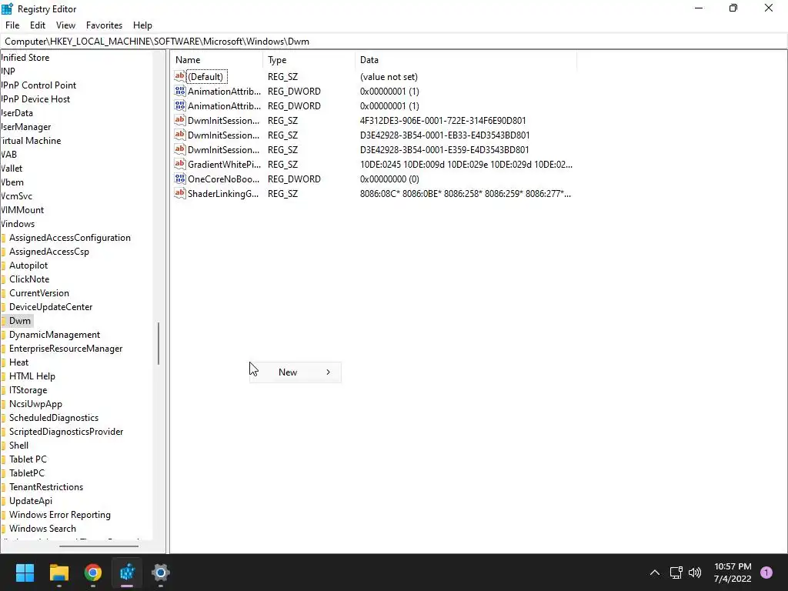Click the string icon of ShaderLinkingG... value
This screenshot has height=591, width=788.
tap(179, 193)
